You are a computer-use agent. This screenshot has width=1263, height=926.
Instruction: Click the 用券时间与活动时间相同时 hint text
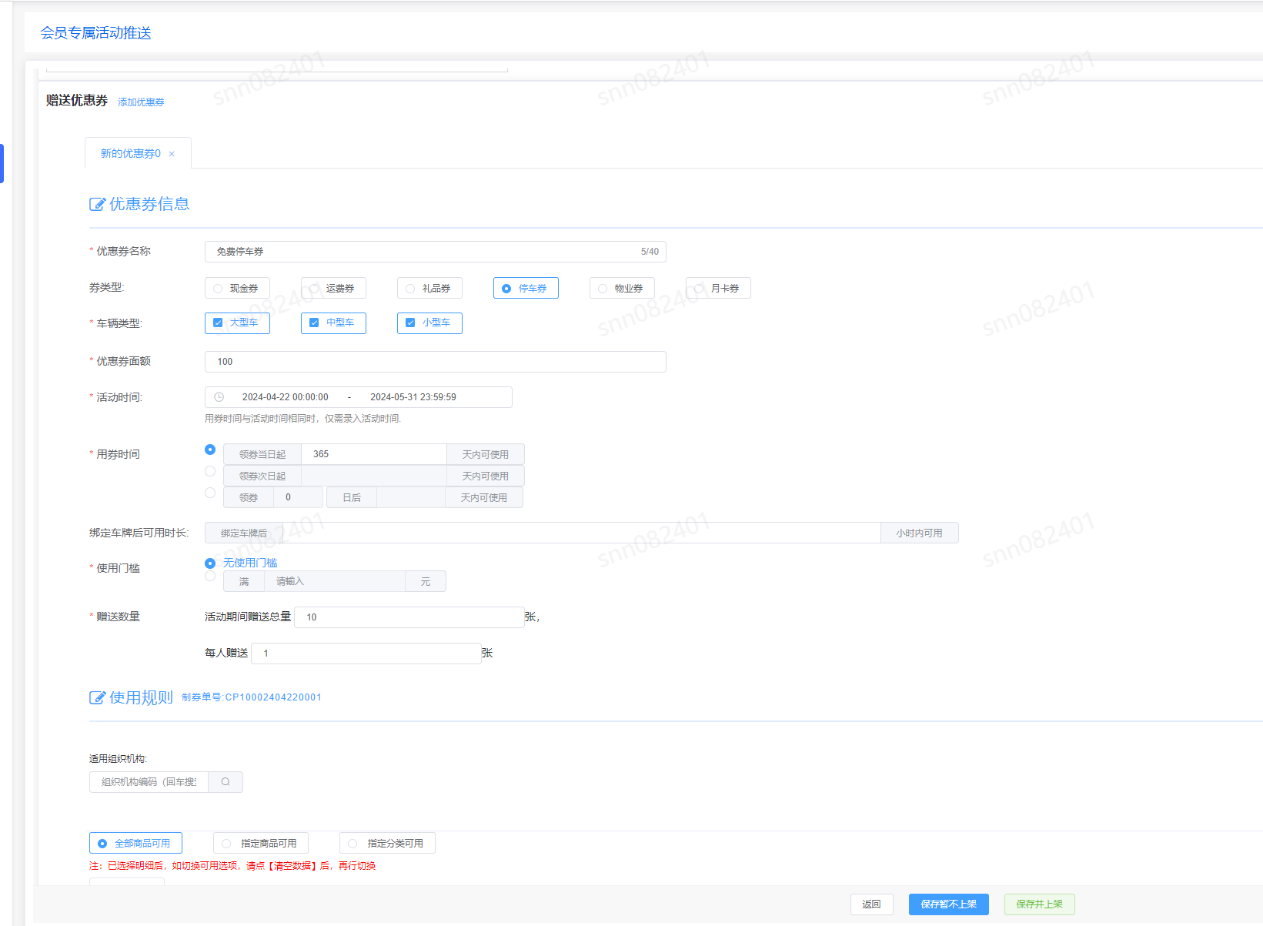(x=303, y=419)
